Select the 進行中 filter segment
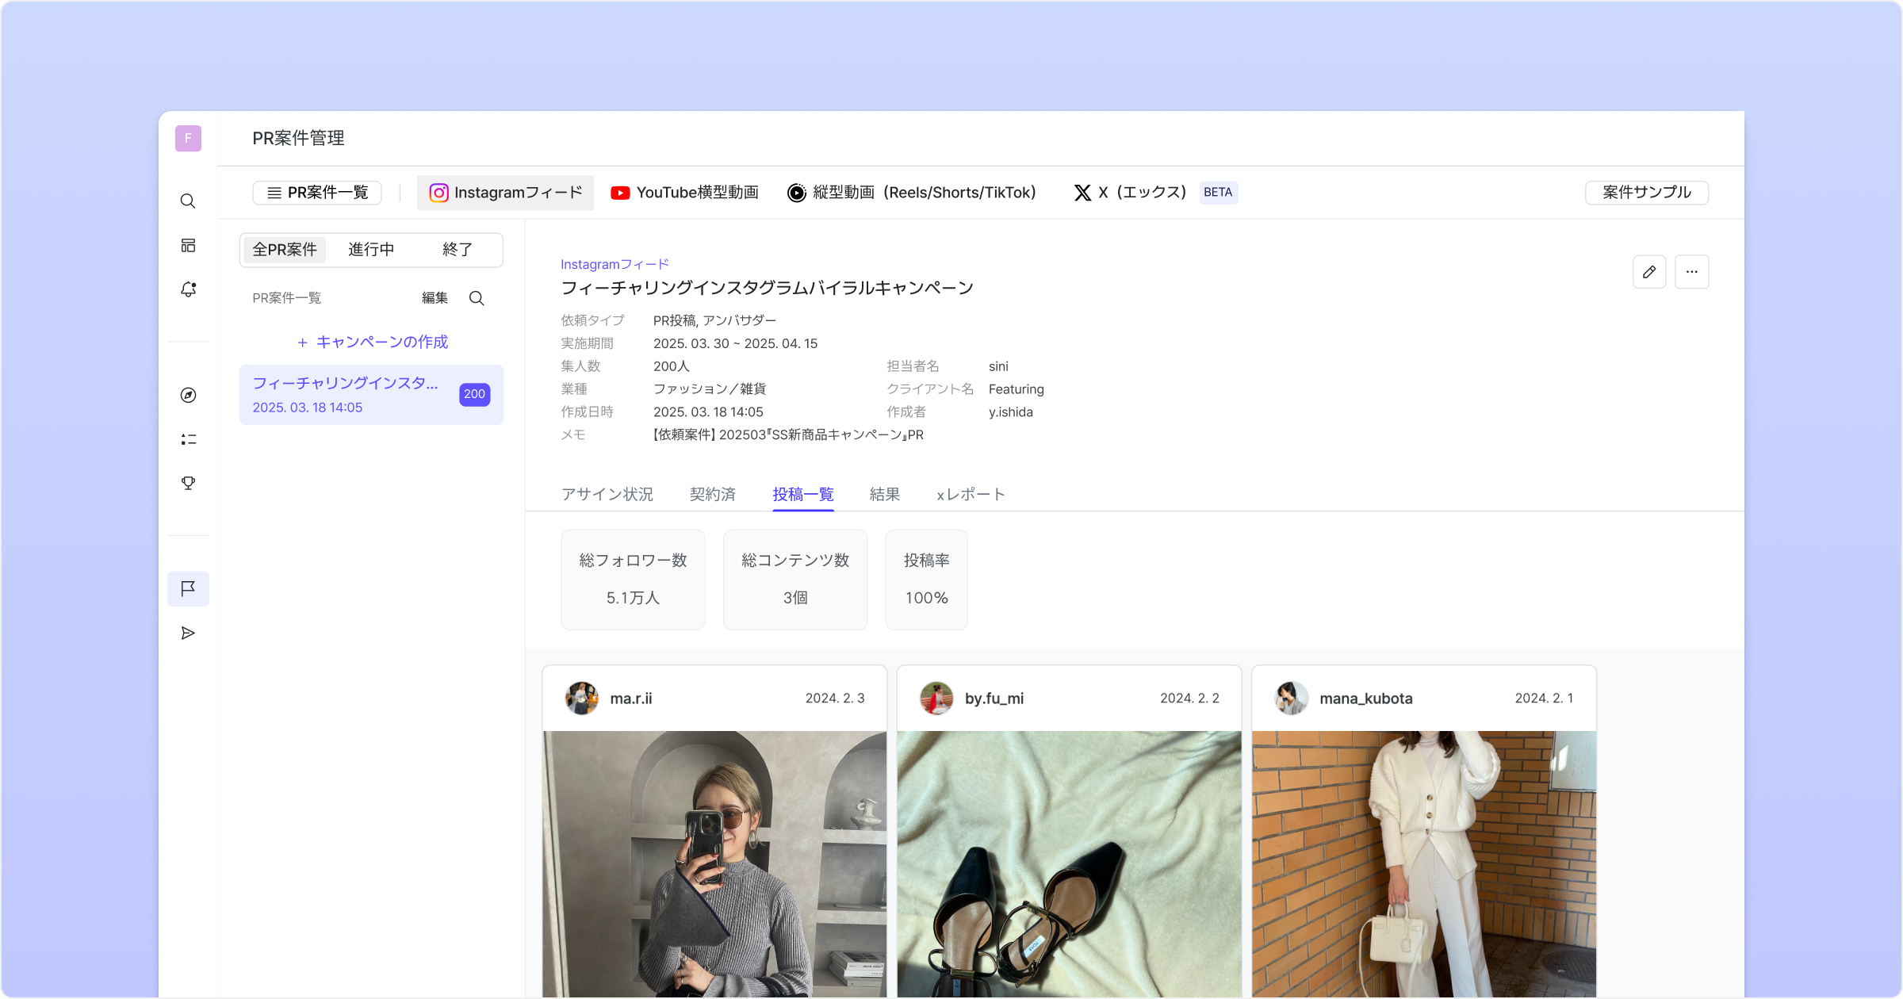This screenshot has height=999, width=1903. [371, 250]
